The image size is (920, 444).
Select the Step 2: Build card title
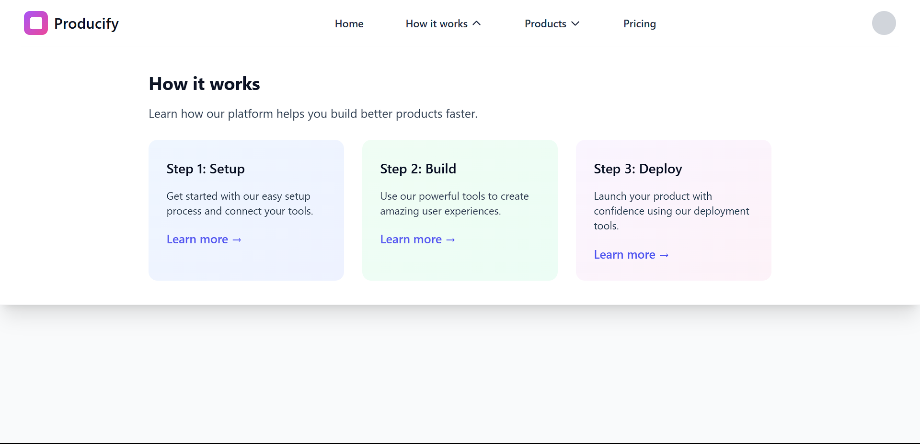point(418,169)
